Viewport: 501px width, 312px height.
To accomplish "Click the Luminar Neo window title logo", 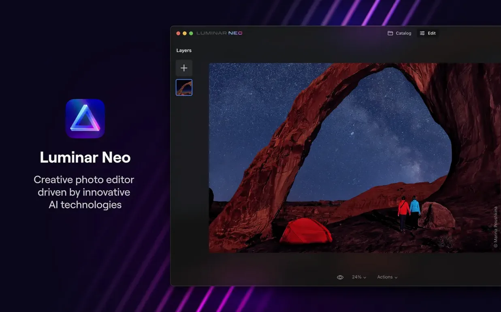I will (x=219, y=33).
